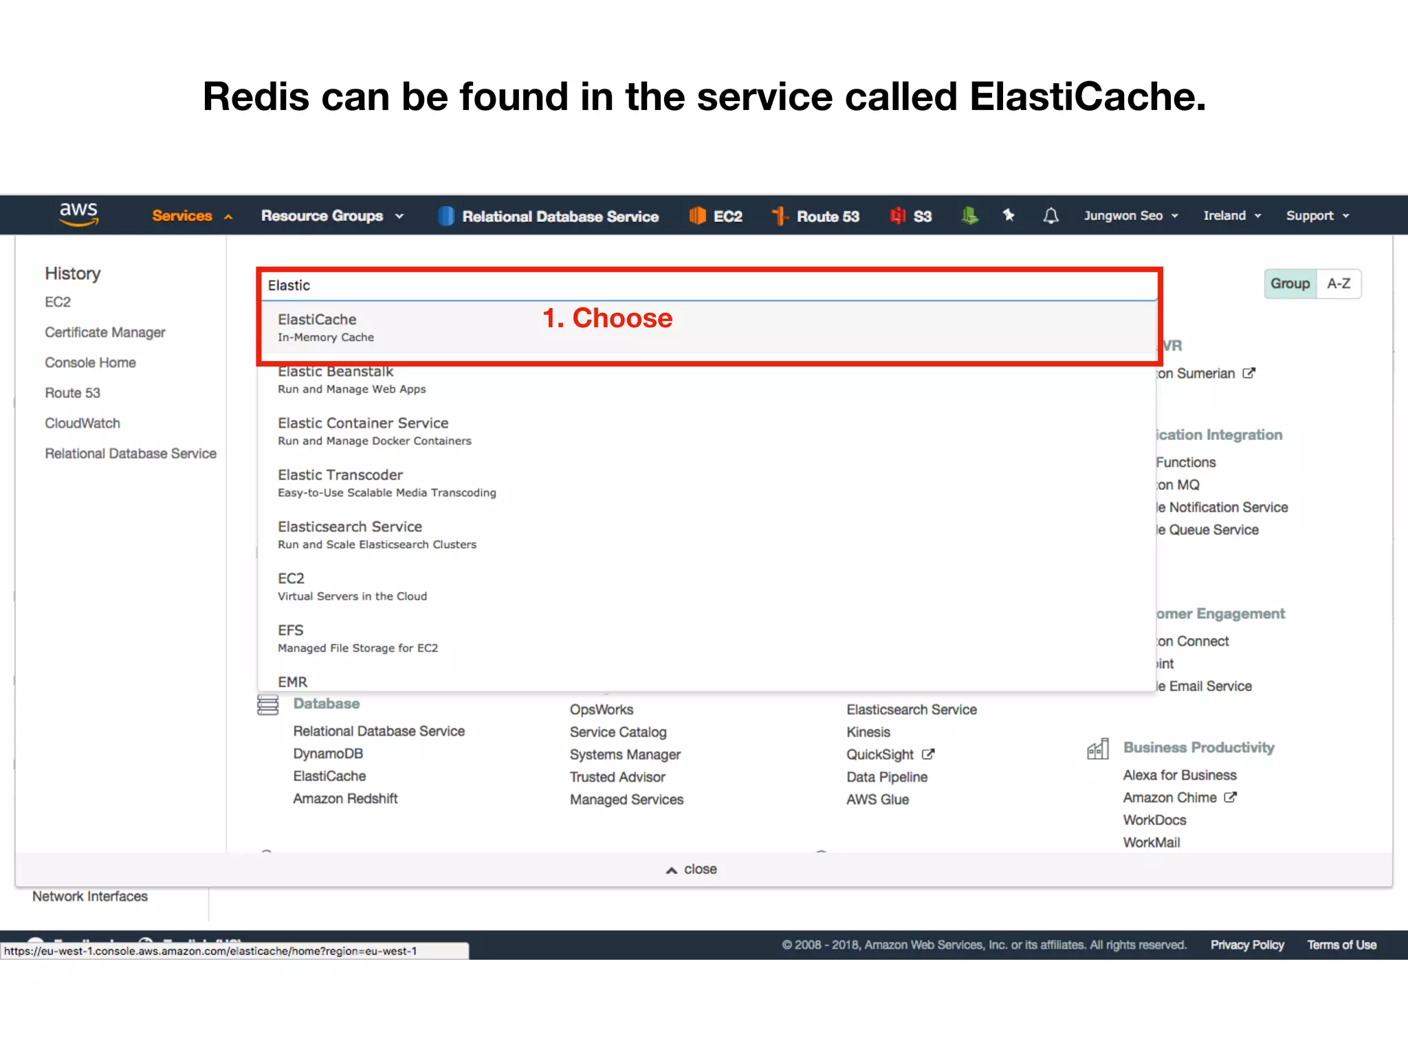This screenshot has height=1056, width=1408.
Task: Click Amazon Chime external link icon
Action: pyautogui.click(x=1231, y=797)
